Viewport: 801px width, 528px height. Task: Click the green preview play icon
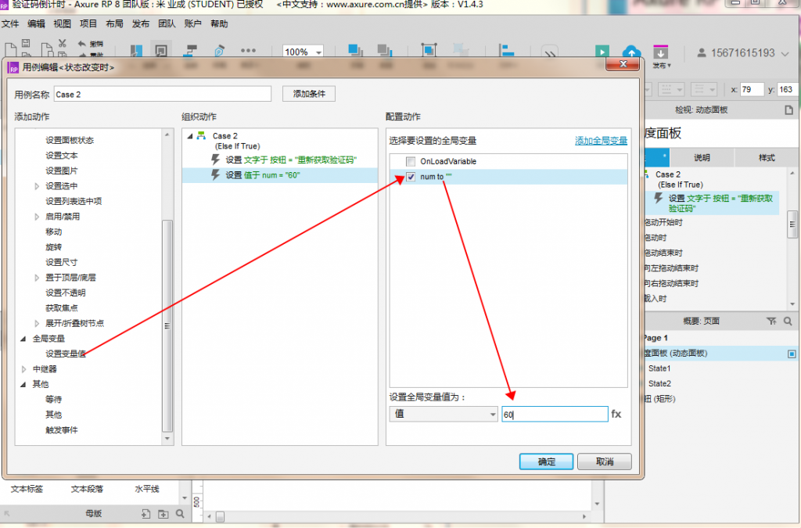(x=602, y=52)
